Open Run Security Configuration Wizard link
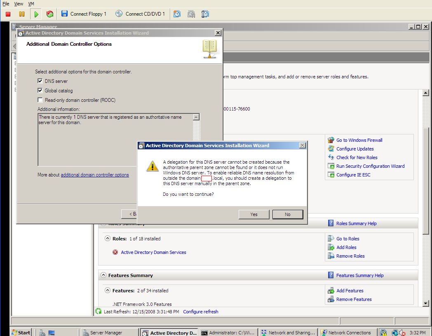The width and height of the screenshot is (432, 336). [370, 166]
